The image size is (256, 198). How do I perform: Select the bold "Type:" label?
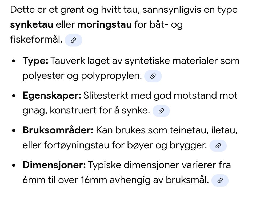35,61
